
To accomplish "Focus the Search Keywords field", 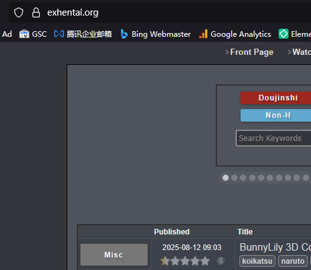I will coord(274,138).
